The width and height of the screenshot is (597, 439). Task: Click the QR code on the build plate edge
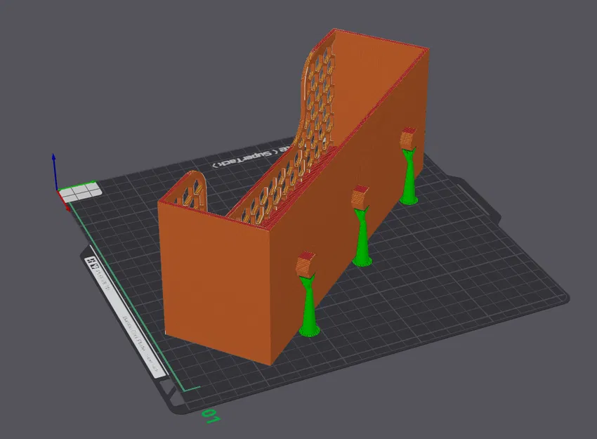pyautogui.click(x=93, y=262)
